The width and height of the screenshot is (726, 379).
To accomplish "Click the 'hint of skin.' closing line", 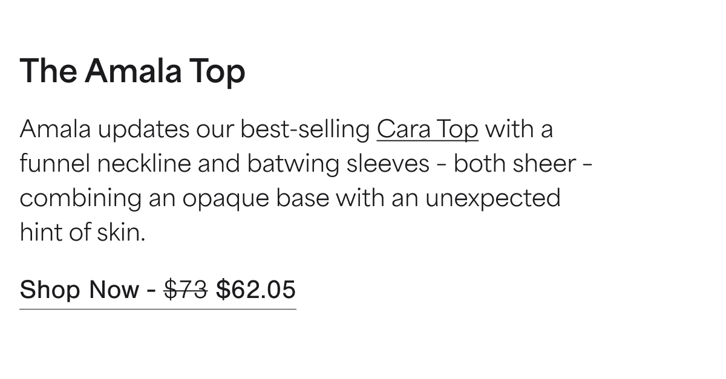I will [x=83, y=233].
